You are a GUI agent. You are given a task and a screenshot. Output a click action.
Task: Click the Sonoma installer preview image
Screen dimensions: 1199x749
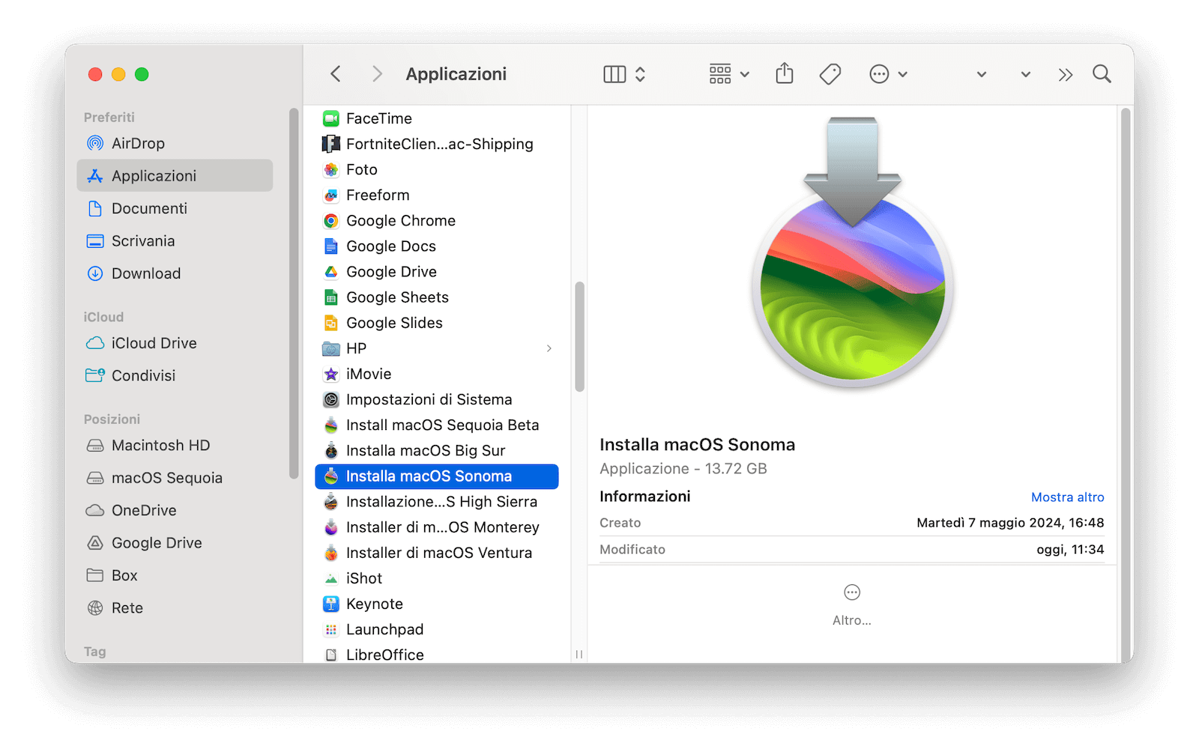coord(853,253)
